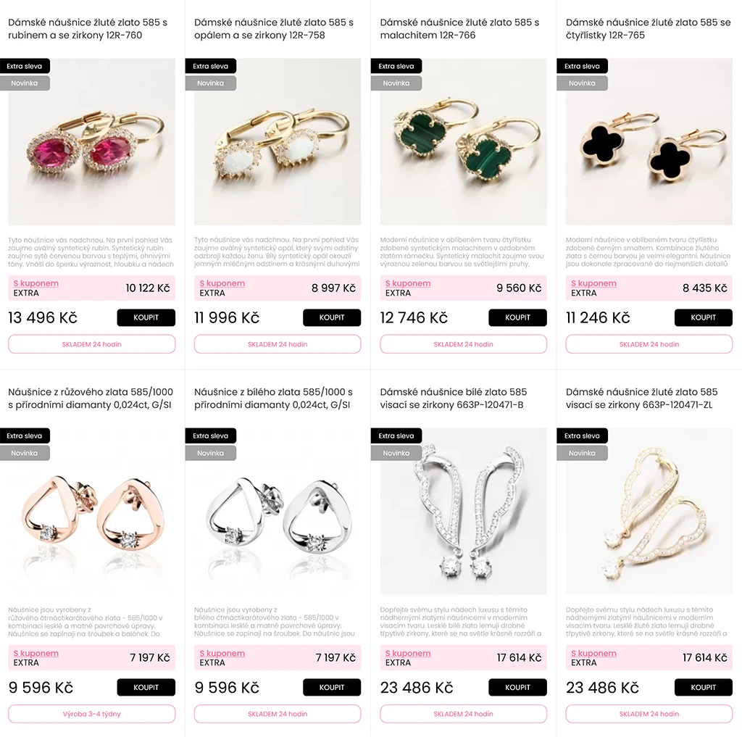The width and height of the screenshot is (742, 737).
Task: View the green malachite earrings photo
Action: click(x=463, y=141)
